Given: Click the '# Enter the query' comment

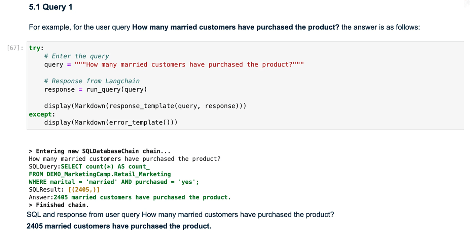Looking at the screenshot, I should tap(77, 56).
